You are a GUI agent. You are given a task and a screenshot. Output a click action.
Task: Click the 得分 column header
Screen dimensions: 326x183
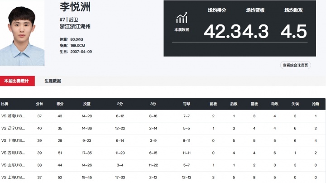(60, 104)
